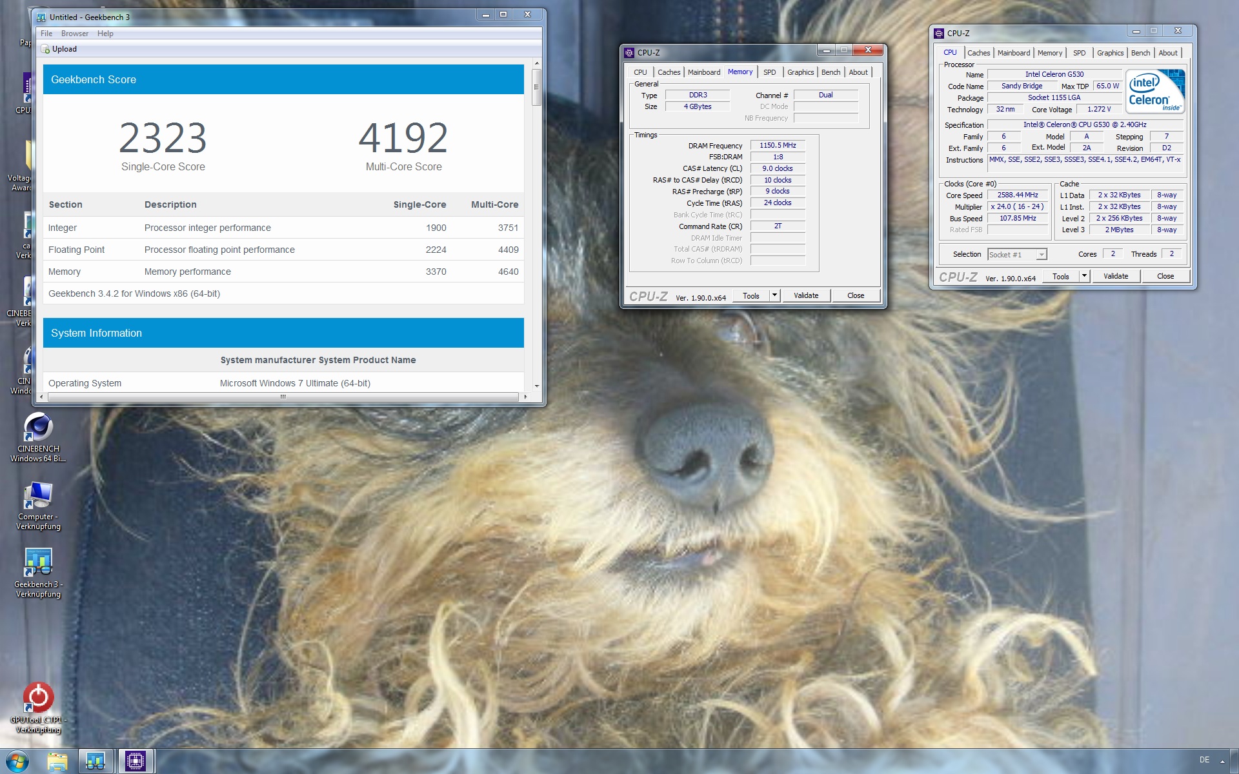Click Geekbench horizontal scrollbar thumb

283,397
